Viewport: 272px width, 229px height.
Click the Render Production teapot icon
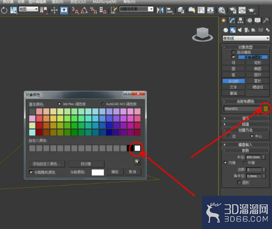coord(251,10)
